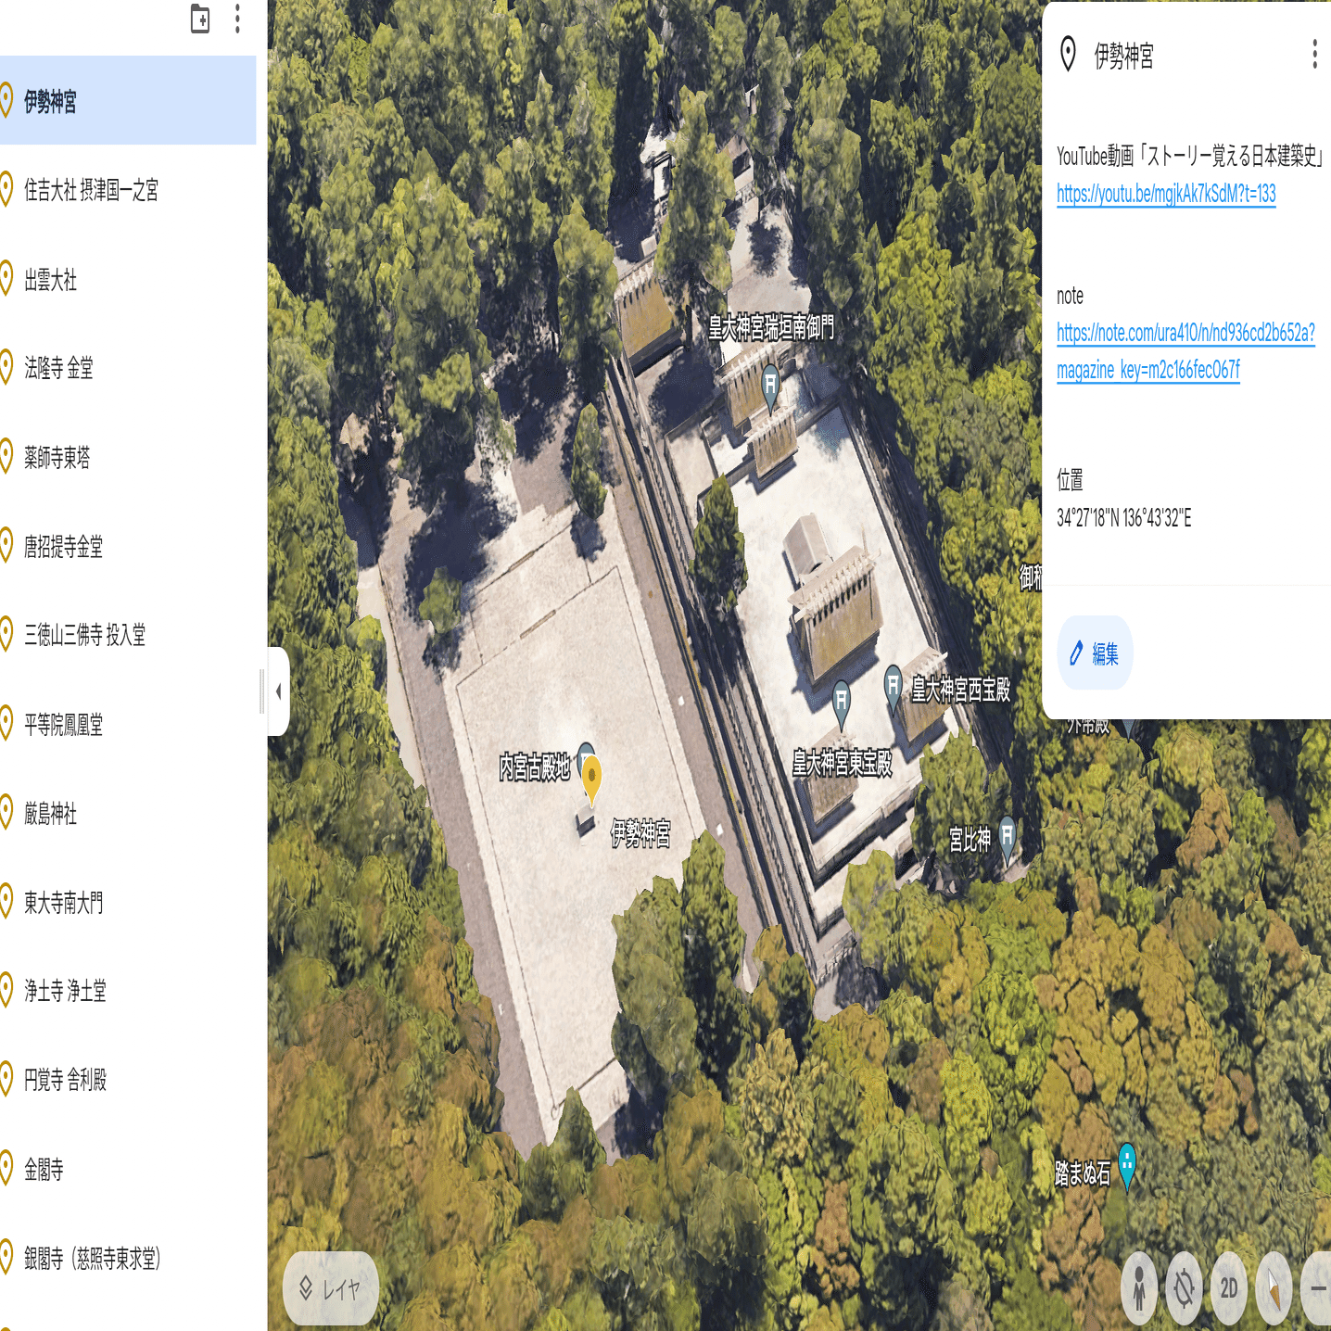Screen dimensions: 1331x1331
Task: Select 平等院鳳凰堂 in the place list
Action: pyautogui.click(x=128, y=724)
